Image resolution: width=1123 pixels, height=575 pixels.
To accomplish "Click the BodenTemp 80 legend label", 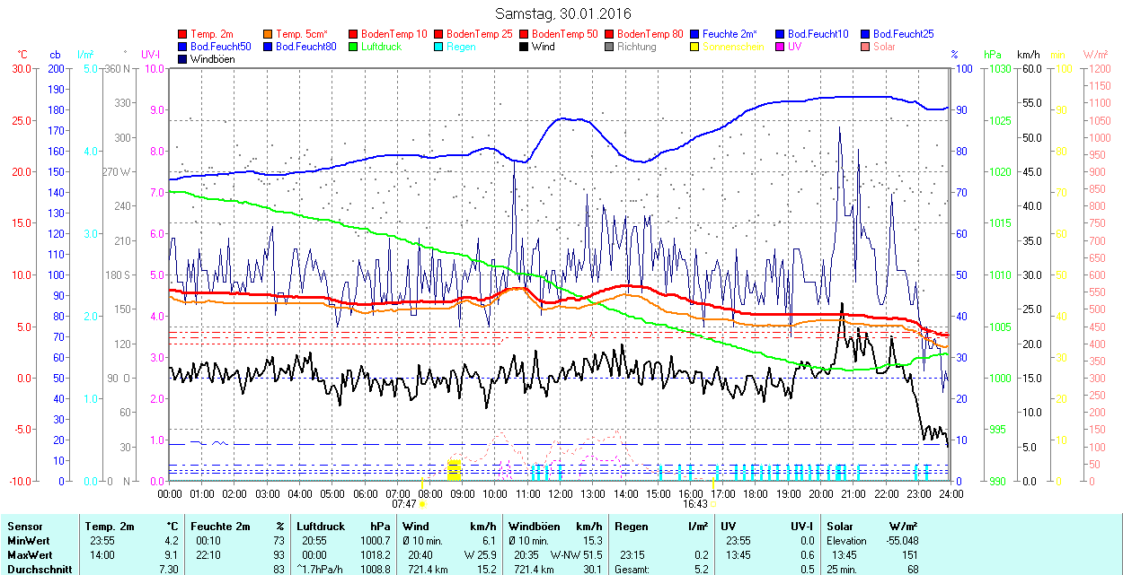I will [x=650, y=34].
